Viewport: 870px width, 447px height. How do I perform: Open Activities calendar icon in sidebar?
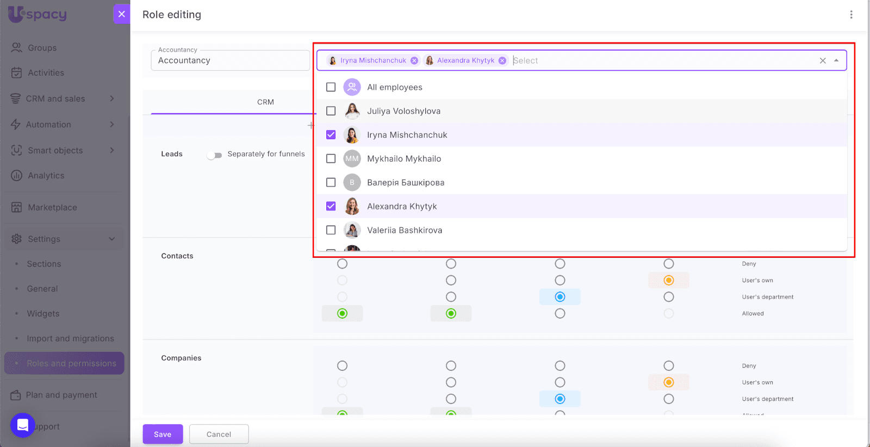click(17, 73)
